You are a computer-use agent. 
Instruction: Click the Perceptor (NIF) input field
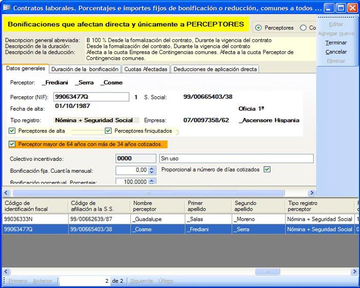click(91, 97)
